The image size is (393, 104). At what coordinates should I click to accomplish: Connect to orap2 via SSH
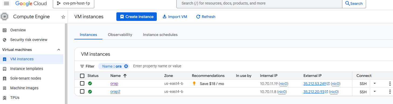[363, 92]
